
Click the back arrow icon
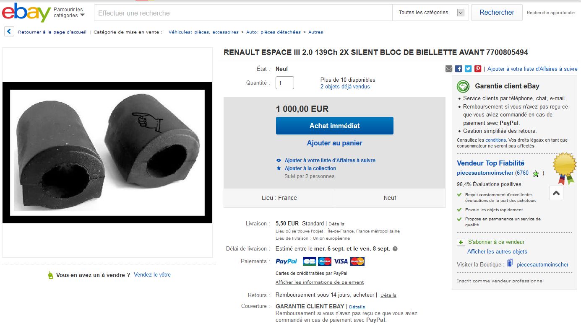9,32
